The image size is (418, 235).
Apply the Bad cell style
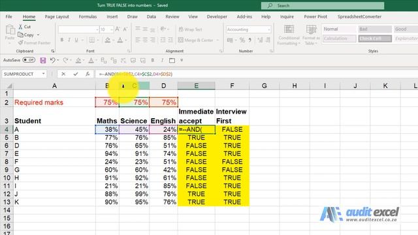coord(375,29)
